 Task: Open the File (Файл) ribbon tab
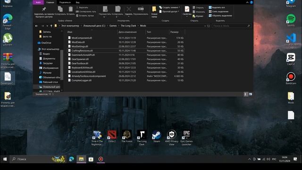click(38, 2)
